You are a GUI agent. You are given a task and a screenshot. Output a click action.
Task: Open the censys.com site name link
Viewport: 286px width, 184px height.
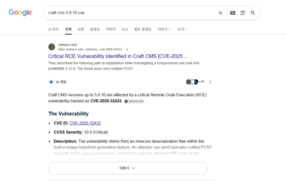(68, 45)
